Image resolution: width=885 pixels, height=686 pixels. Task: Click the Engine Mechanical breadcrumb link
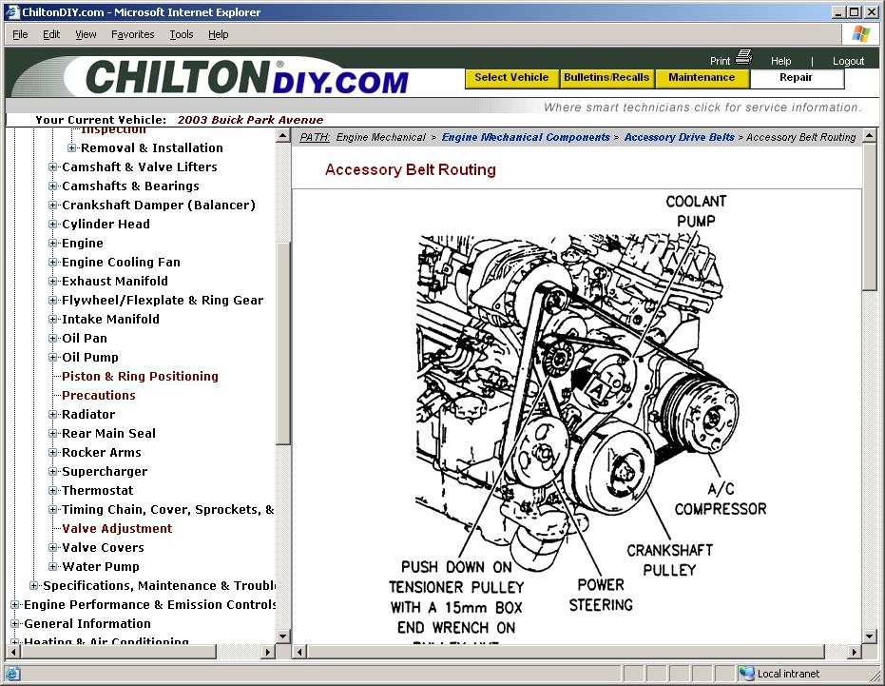pos(380,136)
